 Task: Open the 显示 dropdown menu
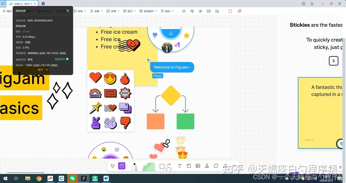tap(130, 11)
